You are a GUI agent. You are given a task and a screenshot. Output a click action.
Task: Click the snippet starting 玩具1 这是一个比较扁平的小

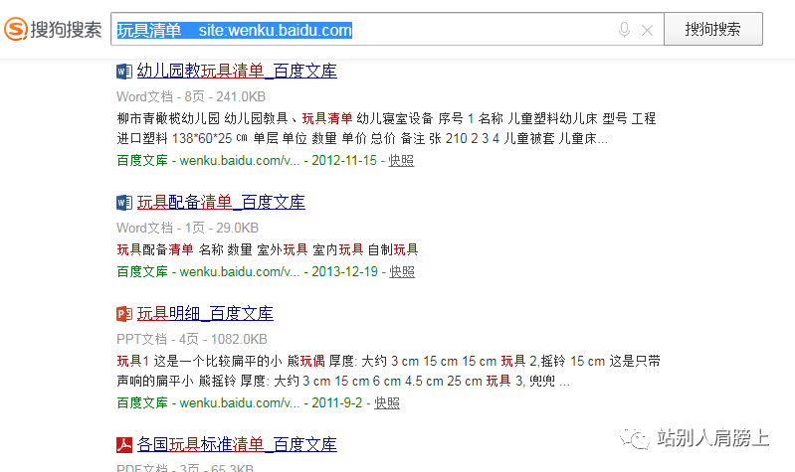coord(388,372)
